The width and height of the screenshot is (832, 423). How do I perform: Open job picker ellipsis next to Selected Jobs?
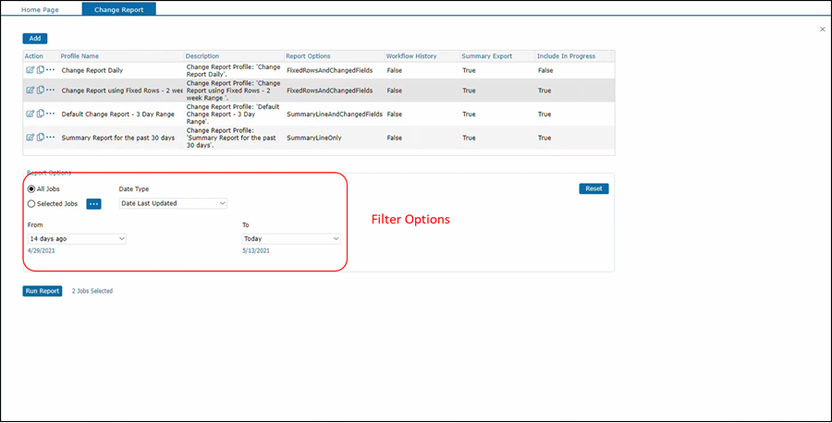93,204
